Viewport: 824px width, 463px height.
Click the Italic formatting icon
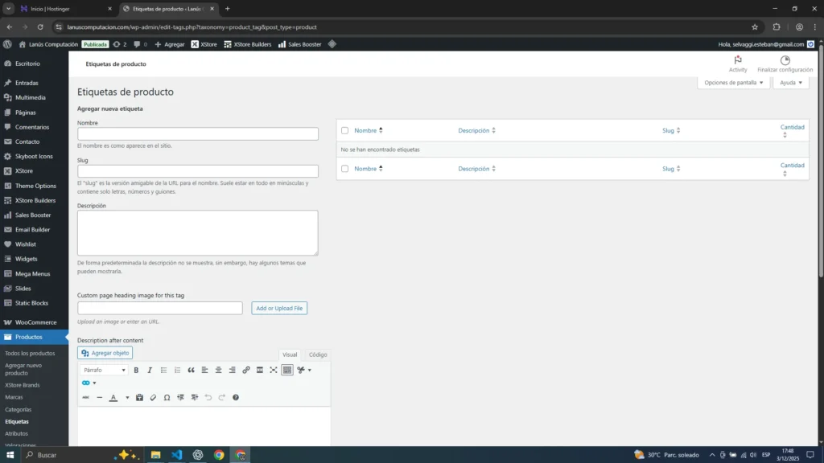click(x=150, y=370)
